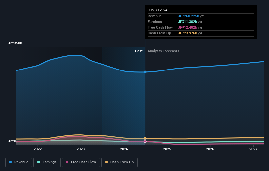Click the Earnings row label in tooltip
Screen dimensions: 269x171
pyautogui.click(x=155, y=22)
